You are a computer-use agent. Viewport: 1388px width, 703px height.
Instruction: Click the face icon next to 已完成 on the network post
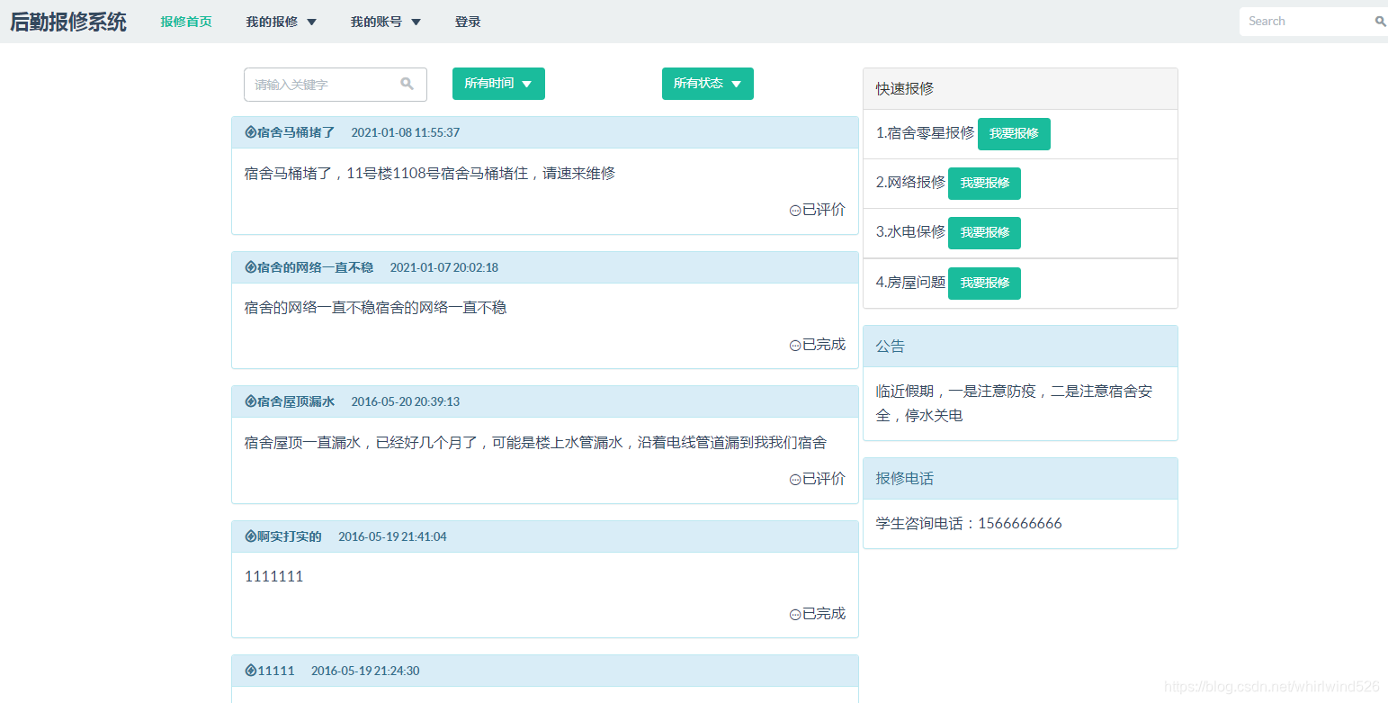[x=793, y=344]
